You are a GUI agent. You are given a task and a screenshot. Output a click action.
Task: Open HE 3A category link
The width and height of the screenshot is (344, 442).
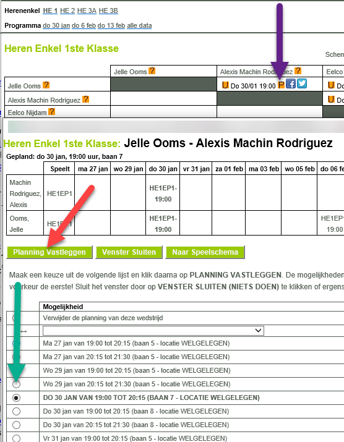coord(87,11)
